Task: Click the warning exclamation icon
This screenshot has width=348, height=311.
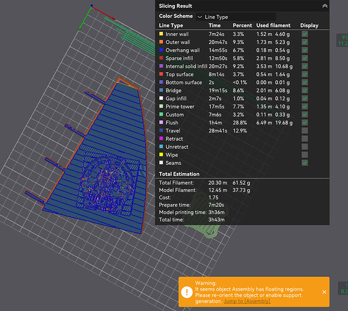Action: pos(187,292)
